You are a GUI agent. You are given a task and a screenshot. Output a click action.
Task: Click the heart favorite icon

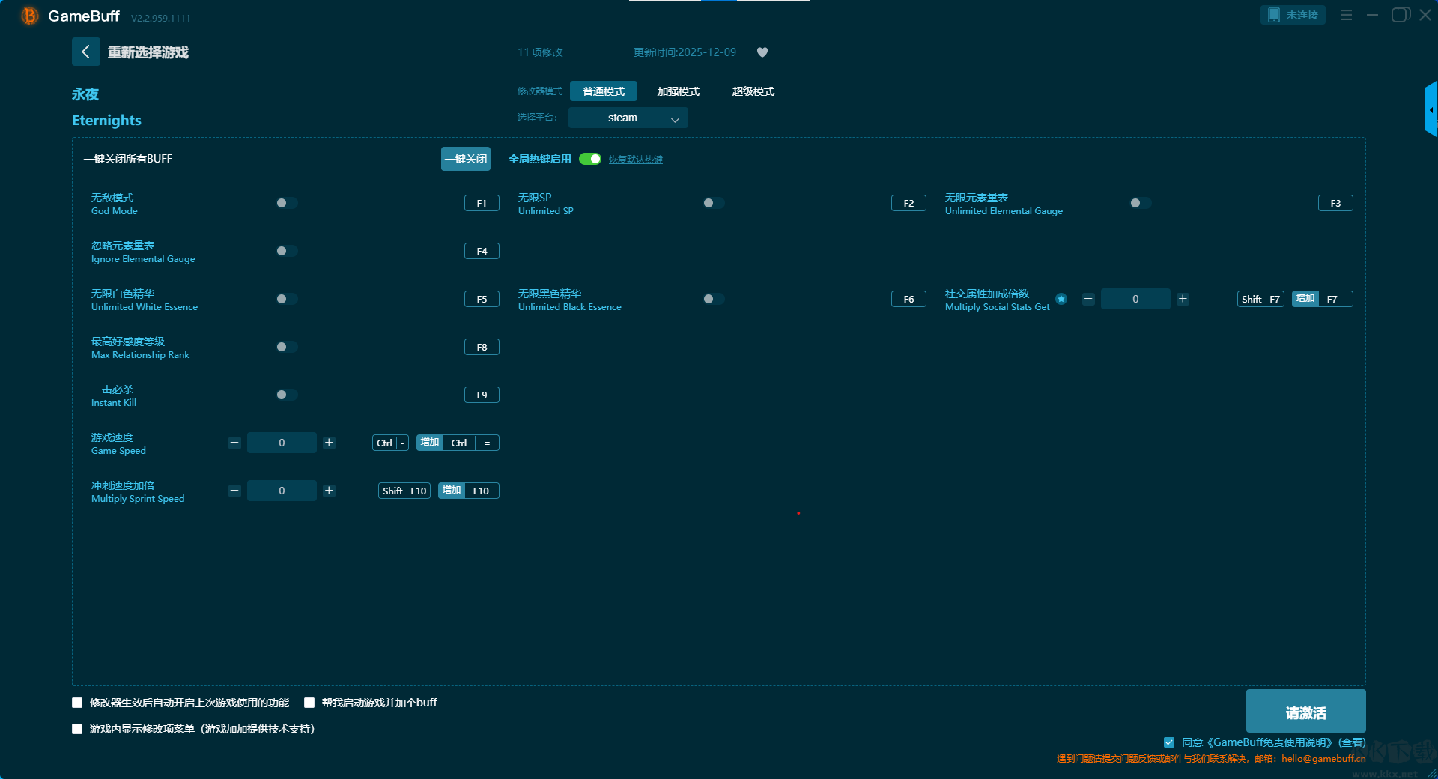762,52
